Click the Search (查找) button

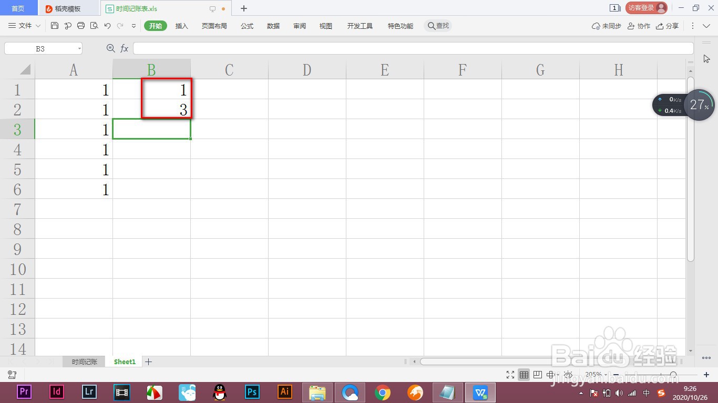pos(438,26)
